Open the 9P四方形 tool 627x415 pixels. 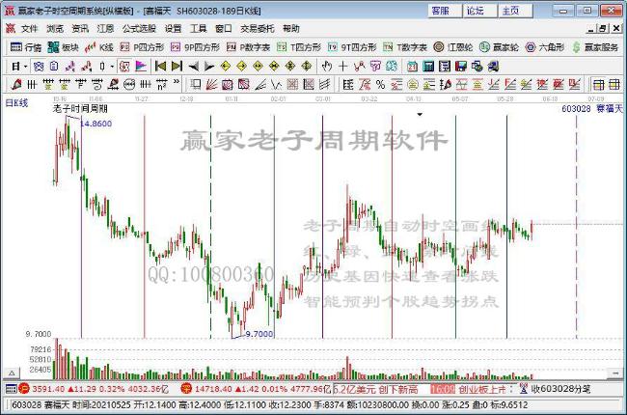[x=196, y=47]
